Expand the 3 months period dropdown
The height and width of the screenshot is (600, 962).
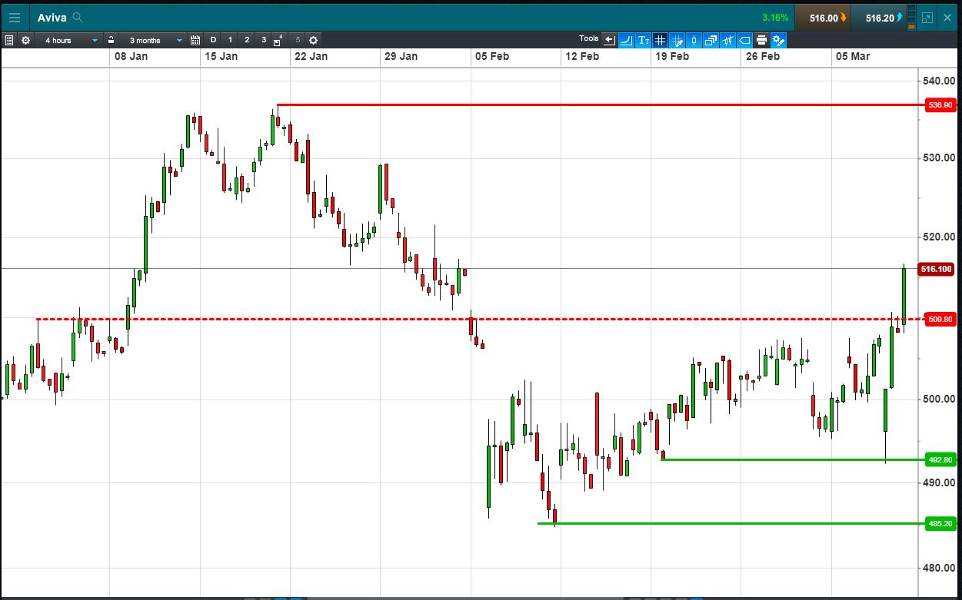153,40
